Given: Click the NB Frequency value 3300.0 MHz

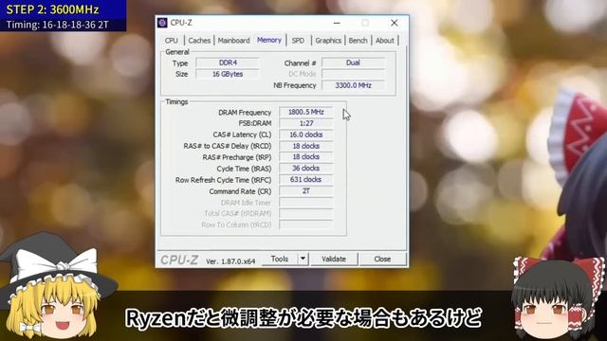Looking at the screenshot, I should coord(353,85).
